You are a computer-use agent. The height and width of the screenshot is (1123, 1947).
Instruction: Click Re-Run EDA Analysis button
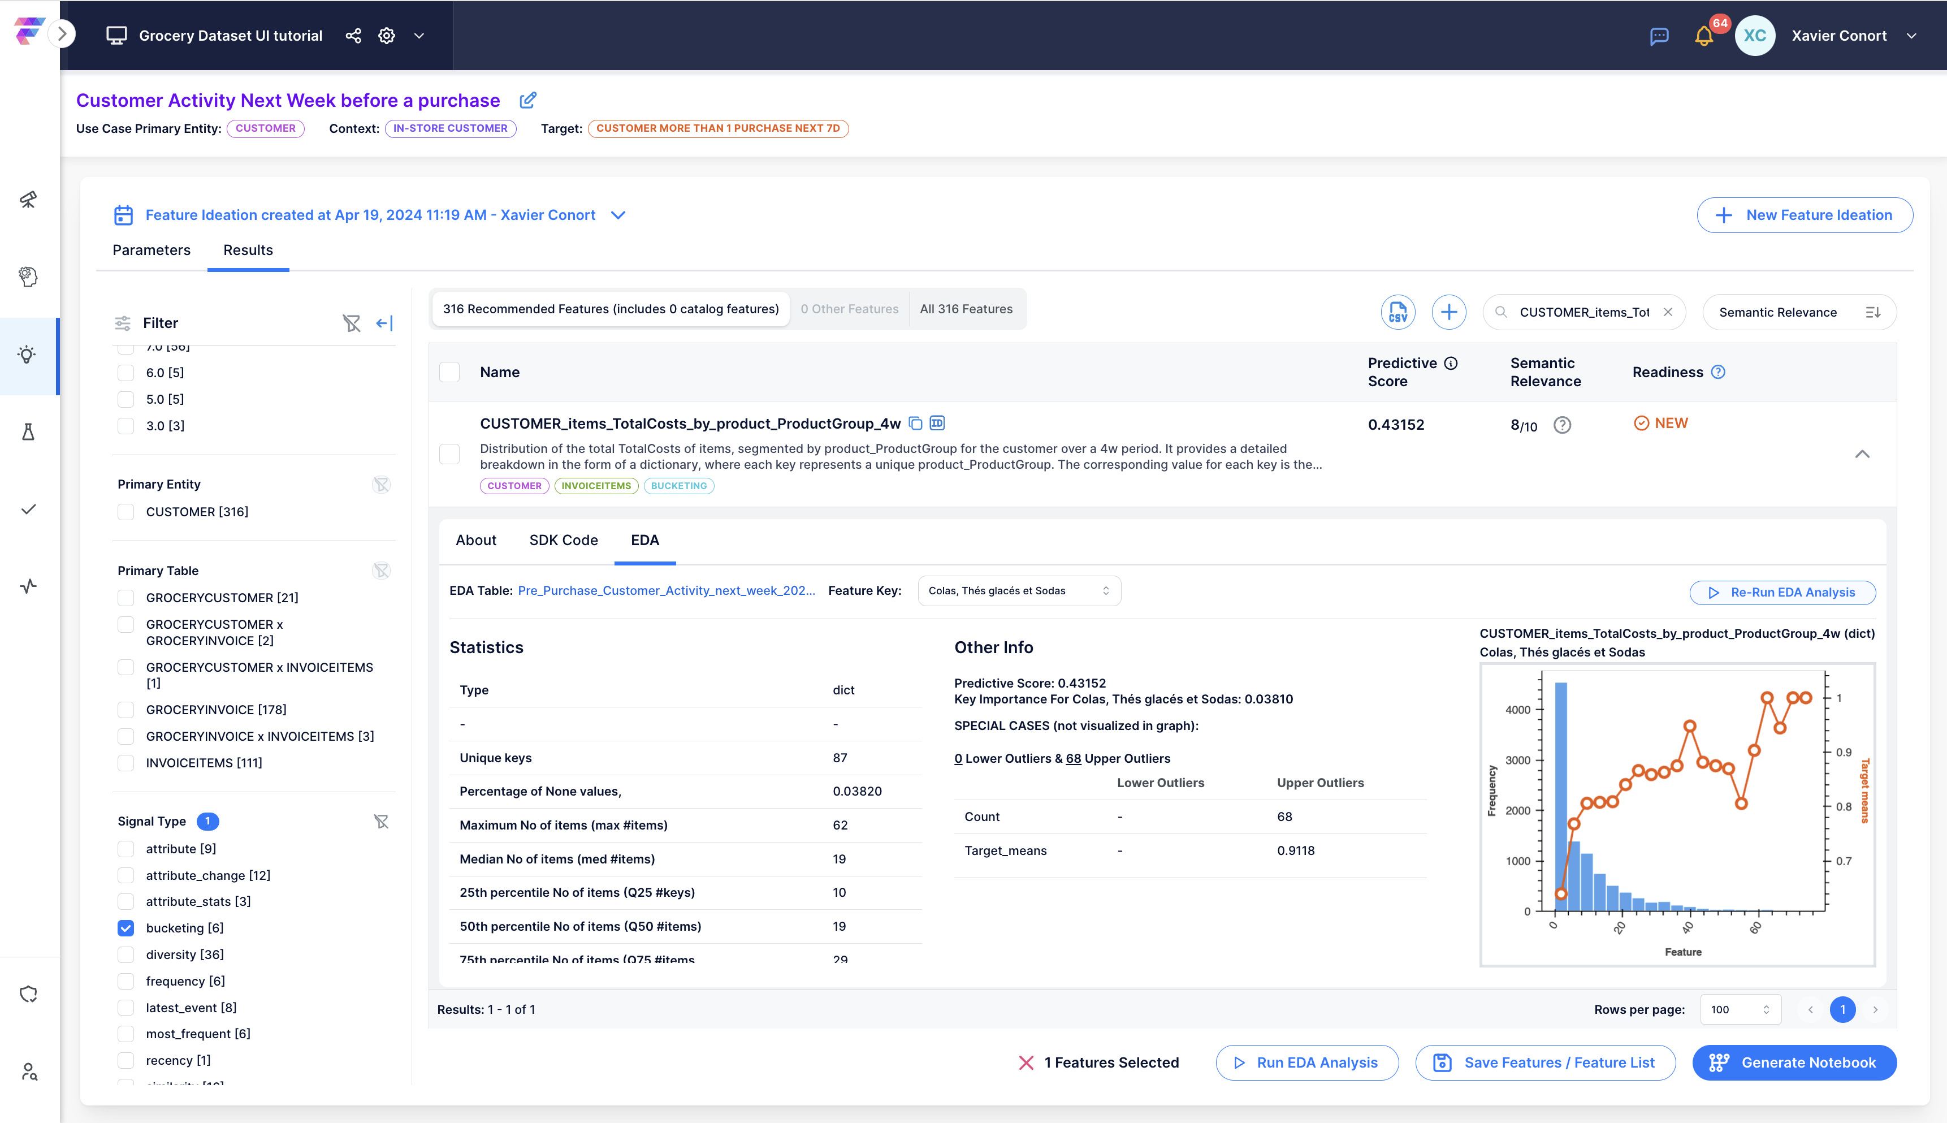(x=1782, y=593)
